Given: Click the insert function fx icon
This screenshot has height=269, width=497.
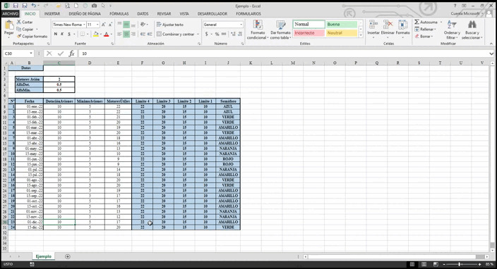Looking at the screenshot, I should 71,54.
